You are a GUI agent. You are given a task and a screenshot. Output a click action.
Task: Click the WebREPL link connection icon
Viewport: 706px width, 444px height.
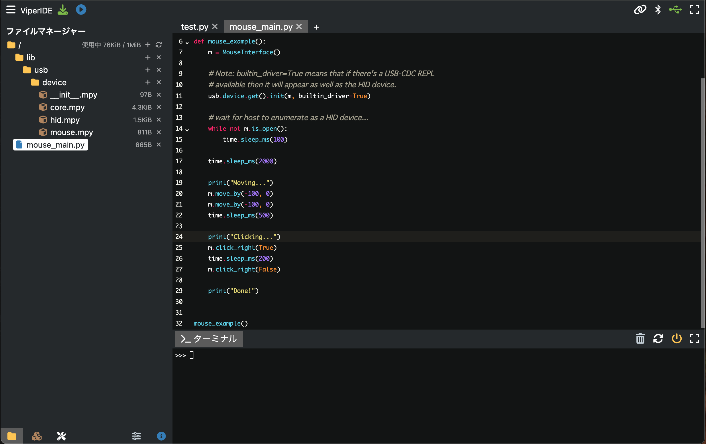click(x=640, y=10)
